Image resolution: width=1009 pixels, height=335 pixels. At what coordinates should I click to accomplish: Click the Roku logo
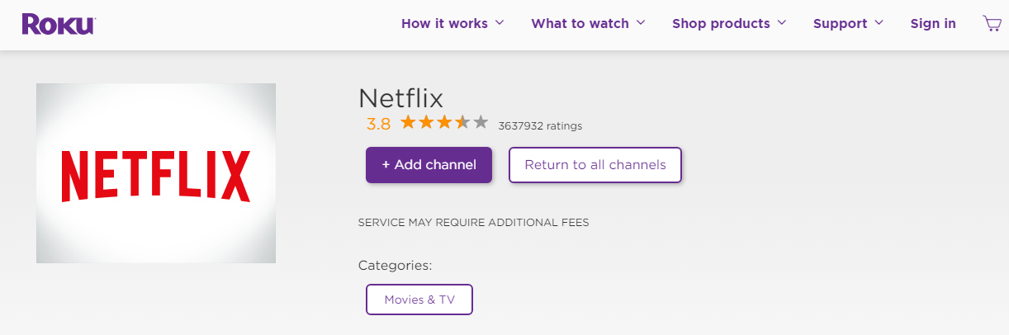coord(59,24)
